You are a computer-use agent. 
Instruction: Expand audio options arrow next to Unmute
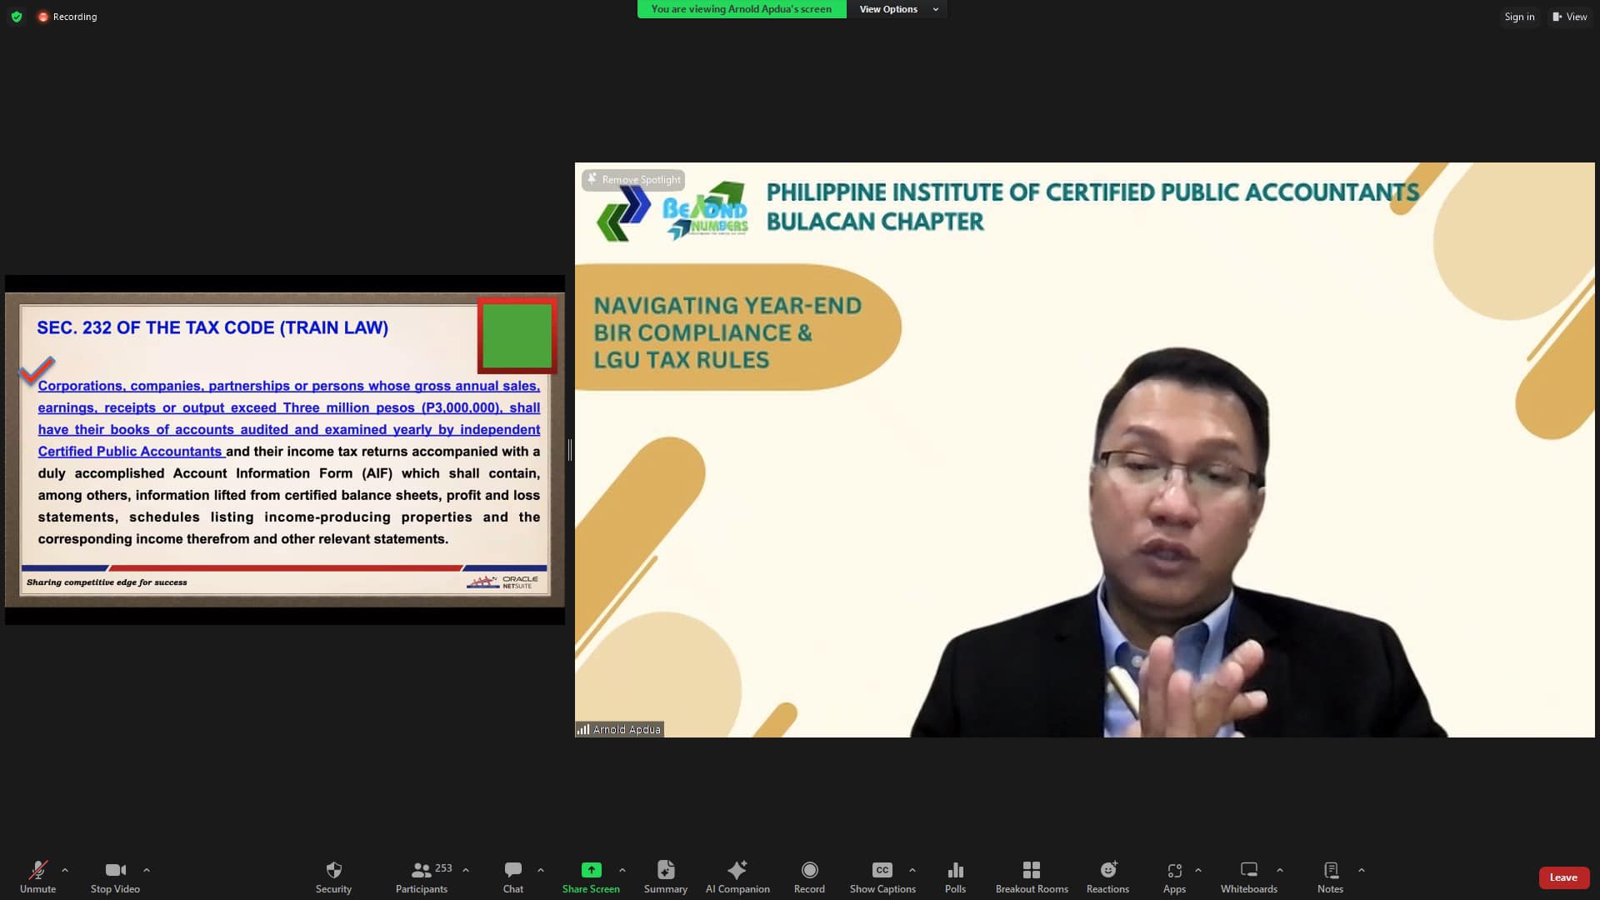[x=65, y=870]
